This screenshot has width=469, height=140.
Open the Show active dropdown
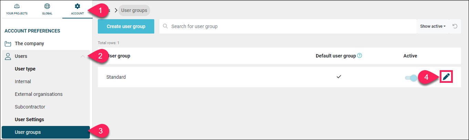(433, 26)
